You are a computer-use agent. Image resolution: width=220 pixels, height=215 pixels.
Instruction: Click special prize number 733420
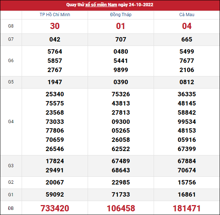pyautogui.click(x=55, y=208)
